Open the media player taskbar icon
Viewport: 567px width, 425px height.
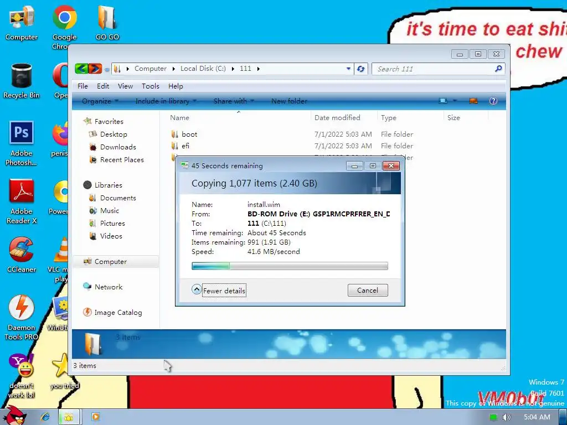[x=95, y=417]
